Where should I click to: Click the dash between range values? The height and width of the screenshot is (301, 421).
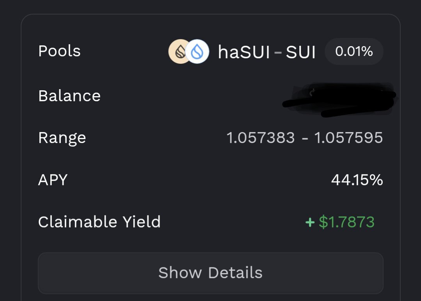point(305,138)
